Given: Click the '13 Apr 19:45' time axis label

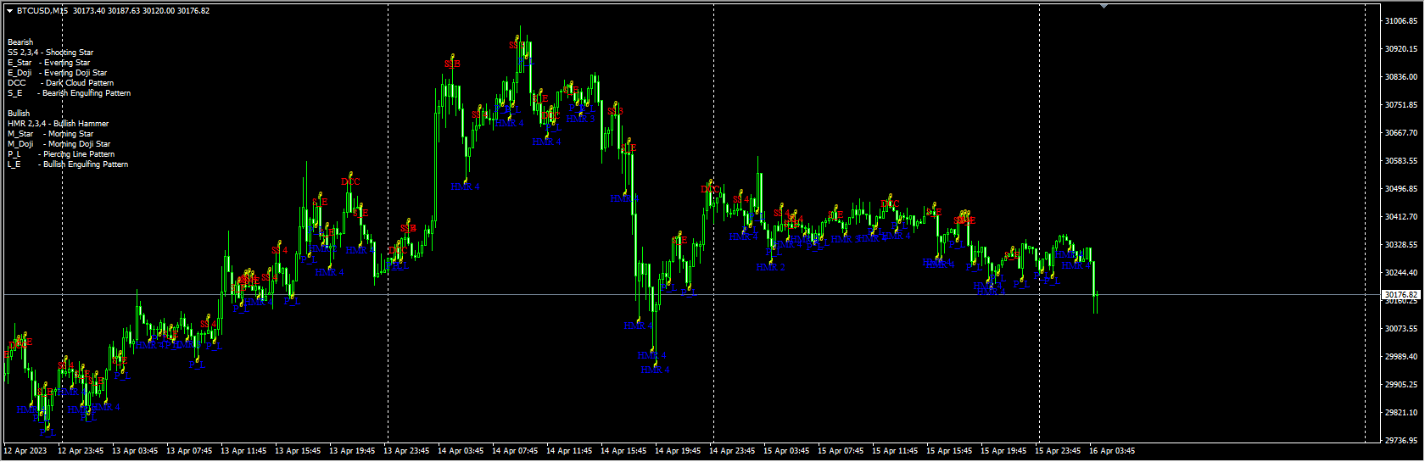Looking at the screenshot, I should pyautogui.click(x=352, y=451).
